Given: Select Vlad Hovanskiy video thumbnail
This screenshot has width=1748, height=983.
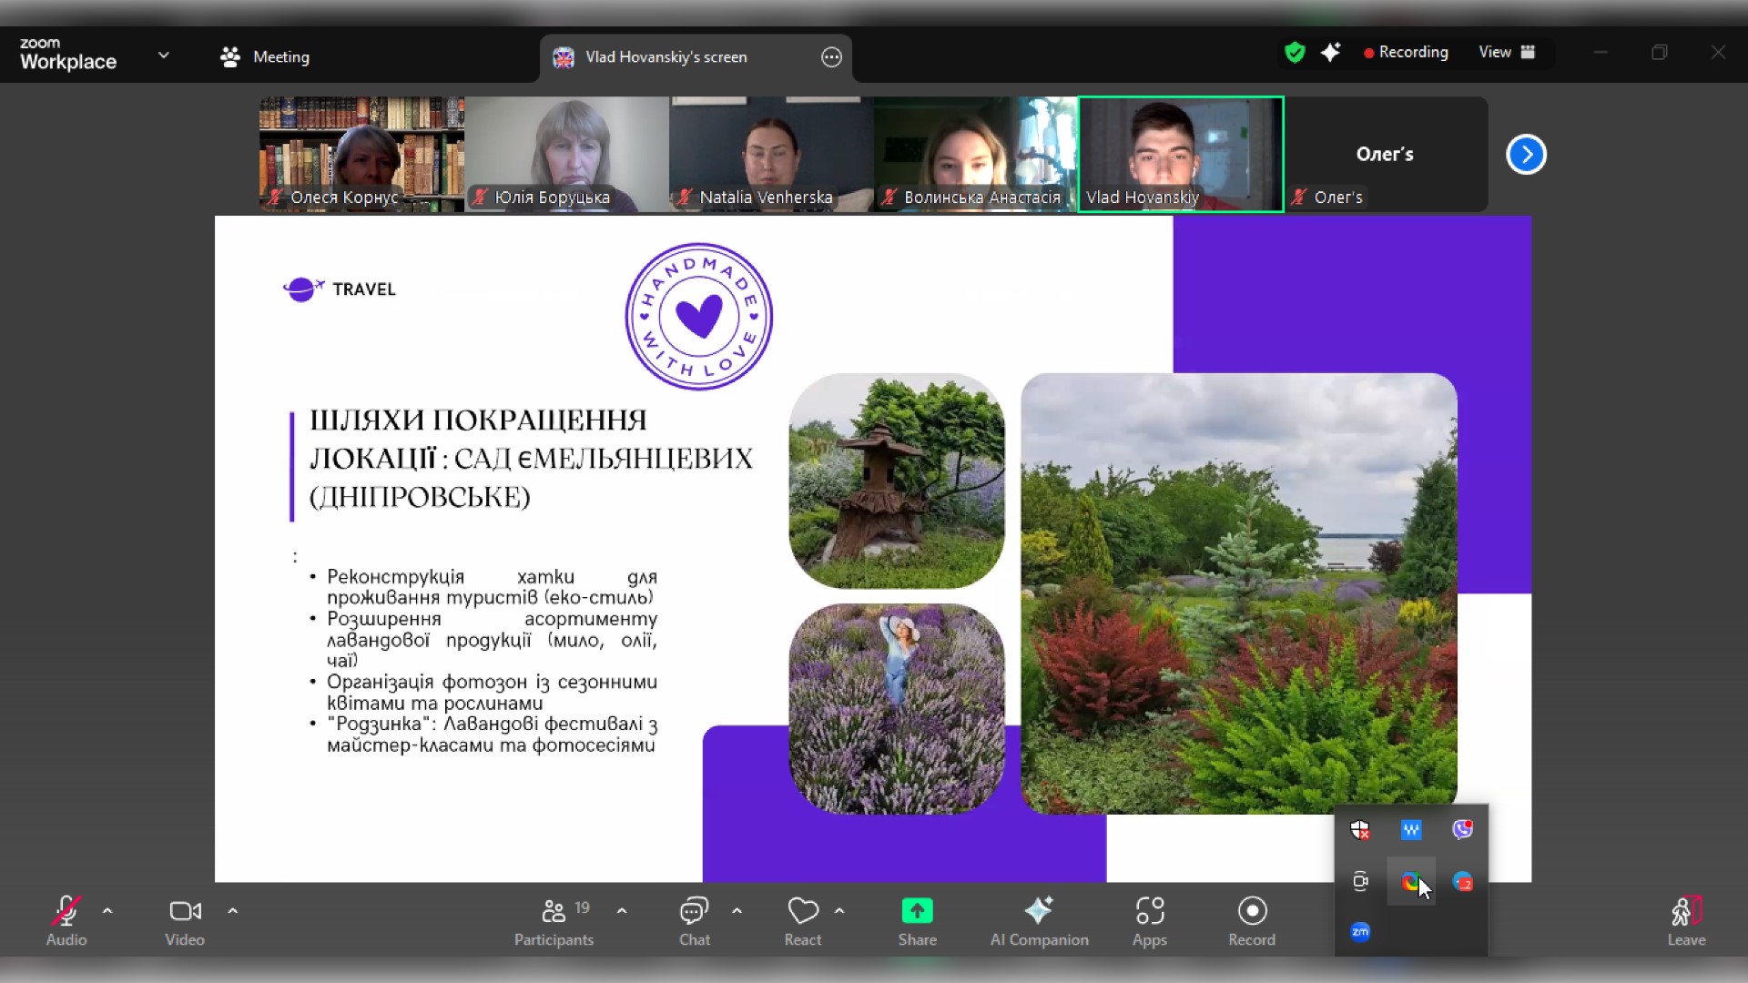Looking at the screenshot, I should click(x=1181, y=154).
